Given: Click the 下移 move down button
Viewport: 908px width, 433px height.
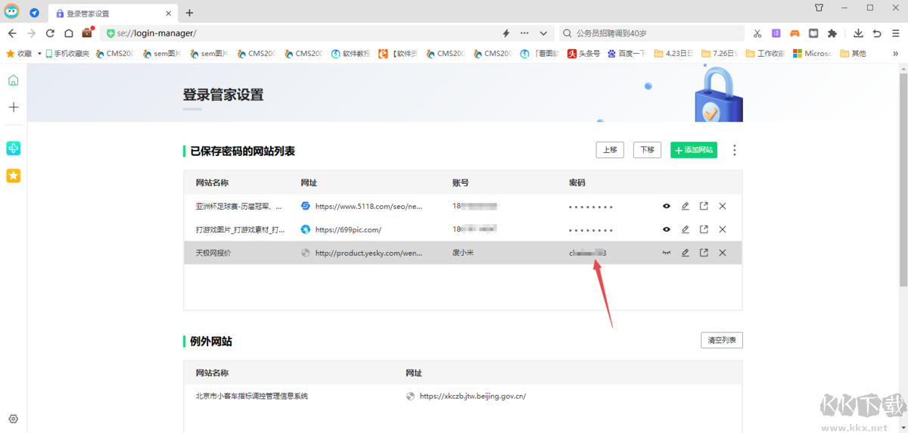Looking at the screenshot, I should pos(647,150).
